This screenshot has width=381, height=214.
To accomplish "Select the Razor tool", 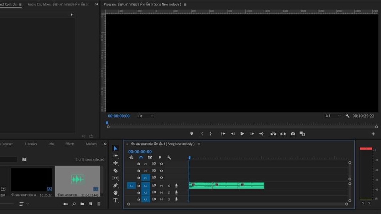I will (115, 171).
